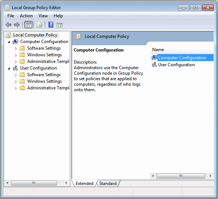Open the Help menu
Image resolution: width=218 pixels, height=199 pixels.
58,16
